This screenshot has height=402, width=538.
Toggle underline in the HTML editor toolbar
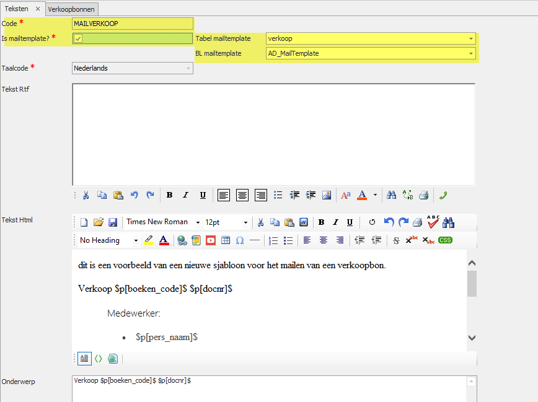pos(350,222)
